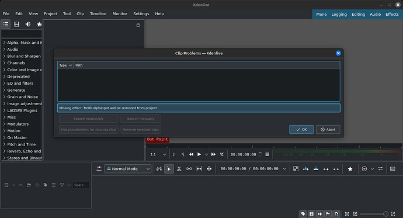Confirm the Clip Problems dialog with OK
403x218 pixels.
301,130
